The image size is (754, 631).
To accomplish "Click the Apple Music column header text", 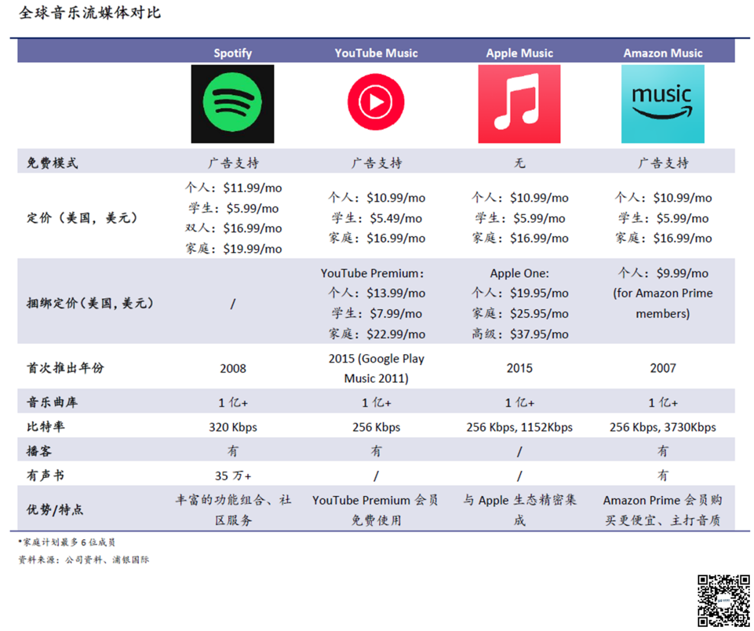I will (x=519, y=53).
